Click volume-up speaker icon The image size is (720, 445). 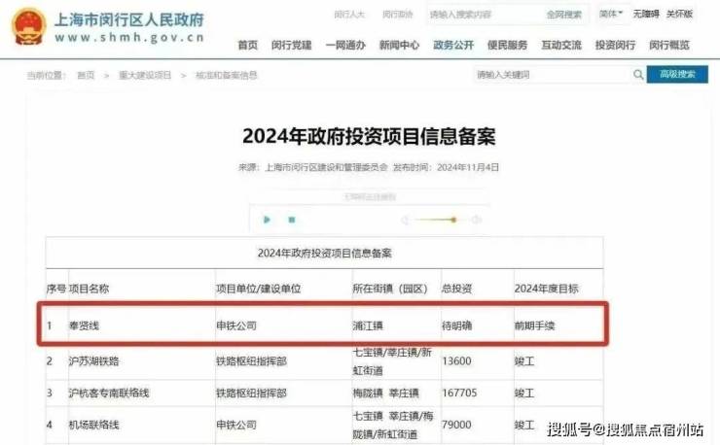477,220
